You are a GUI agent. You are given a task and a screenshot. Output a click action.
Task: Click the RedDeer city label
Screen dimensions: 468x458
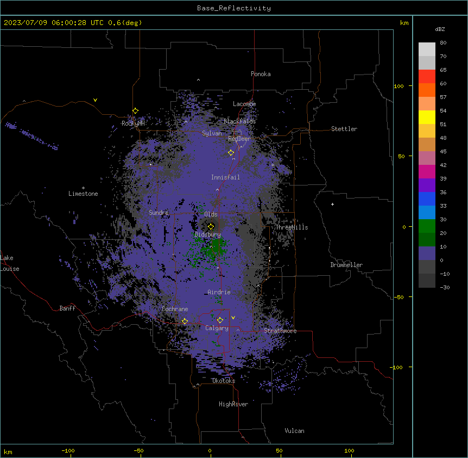(239, 139)
